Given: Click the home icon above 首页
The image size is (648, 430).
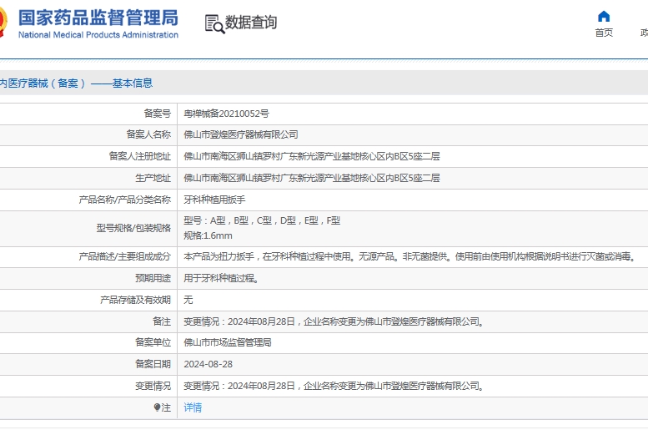Looking at the screenshot, I should (x=604, y=17).
